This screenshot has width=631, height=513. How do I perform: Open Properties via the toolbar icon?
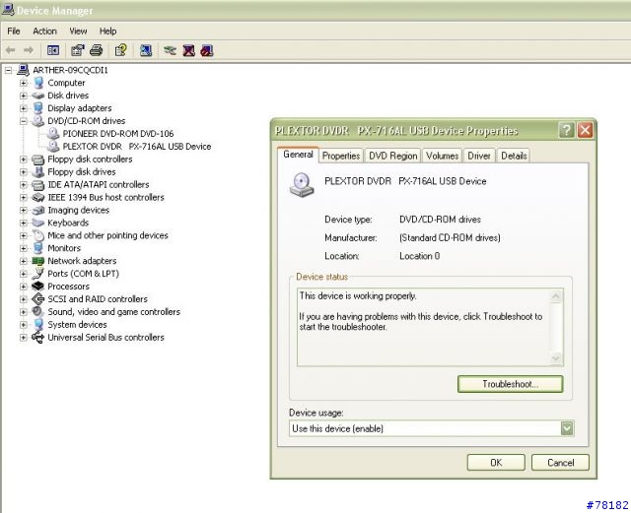77,50
